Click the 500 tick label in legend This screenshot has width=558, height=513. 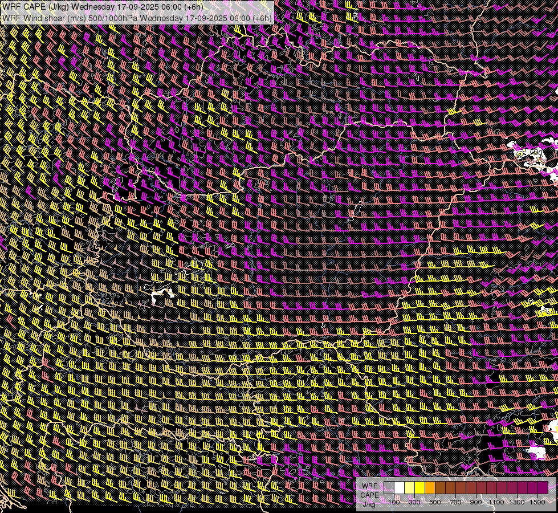(435, 502)
